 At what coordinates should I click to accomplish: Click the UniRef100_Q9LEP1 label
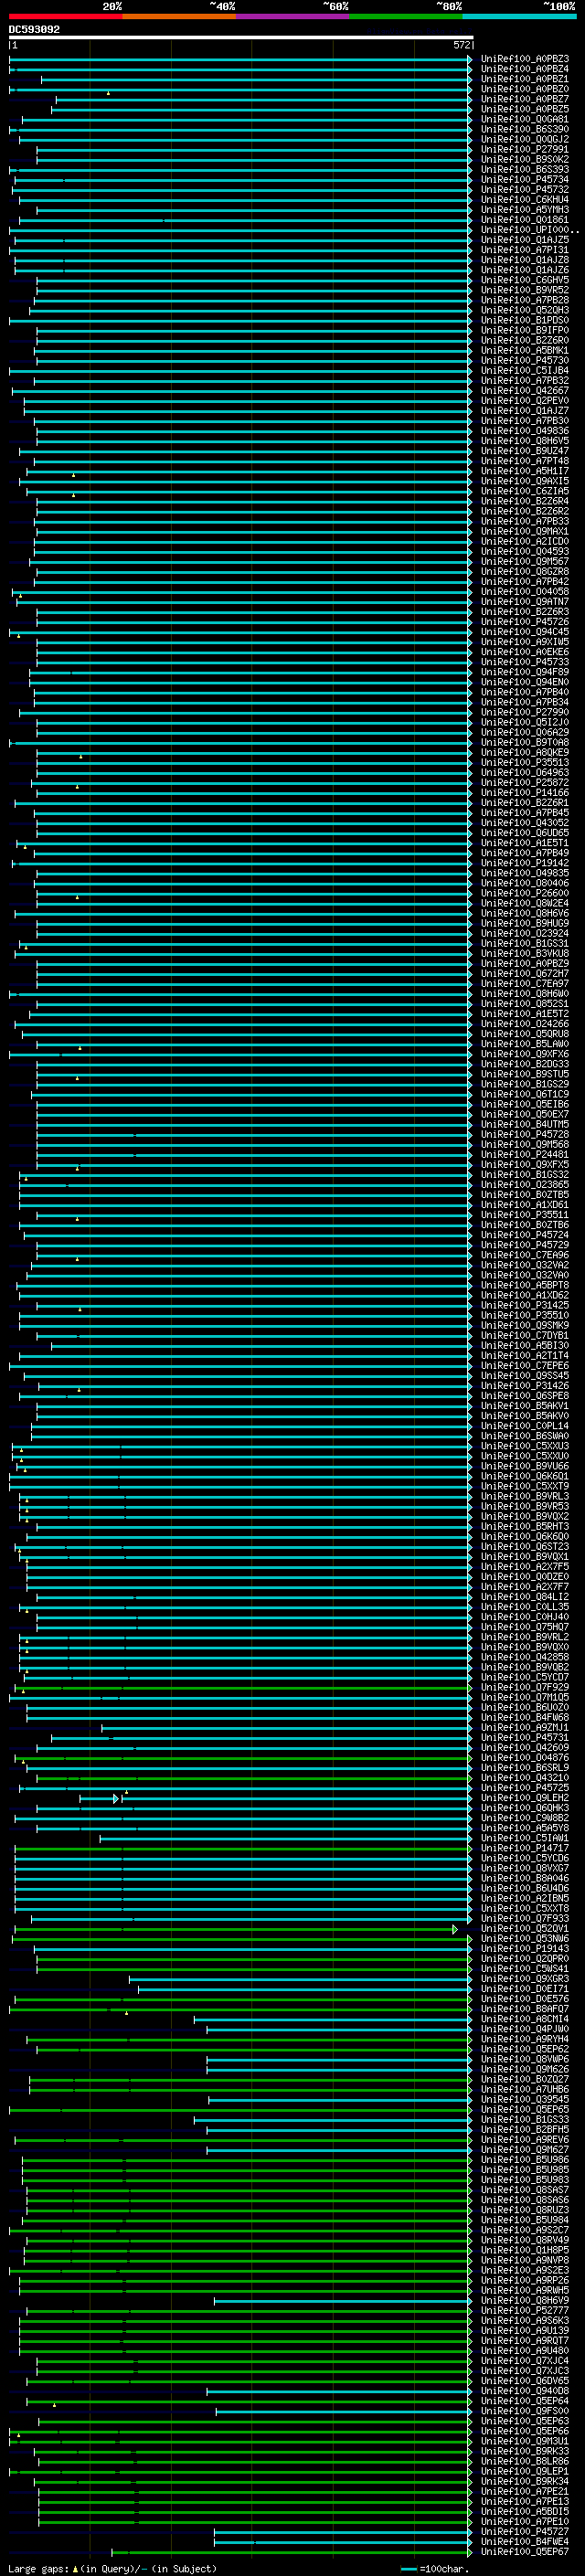coord(525,2472)
